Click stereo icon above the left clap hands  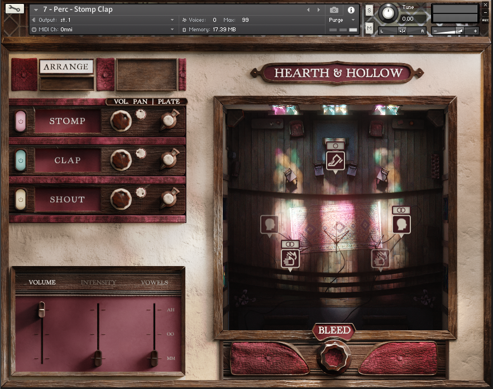[290, 244]
